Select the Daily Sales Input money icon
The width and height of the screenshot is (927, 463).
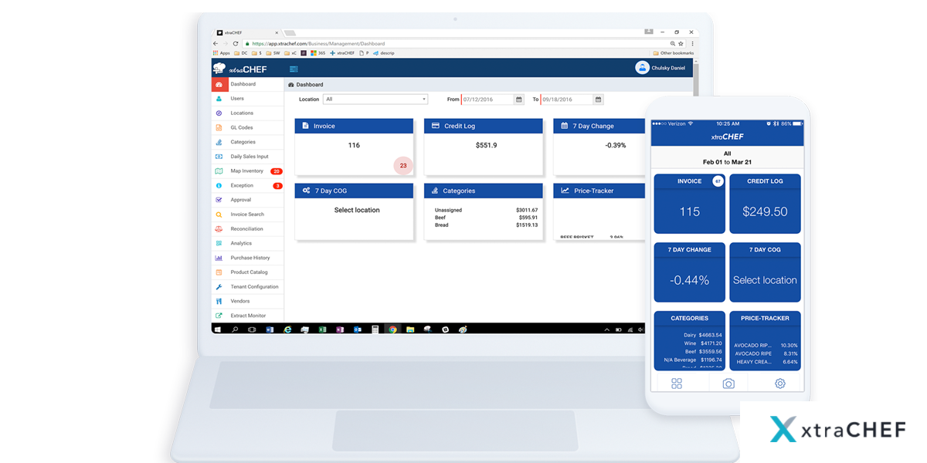220,156
